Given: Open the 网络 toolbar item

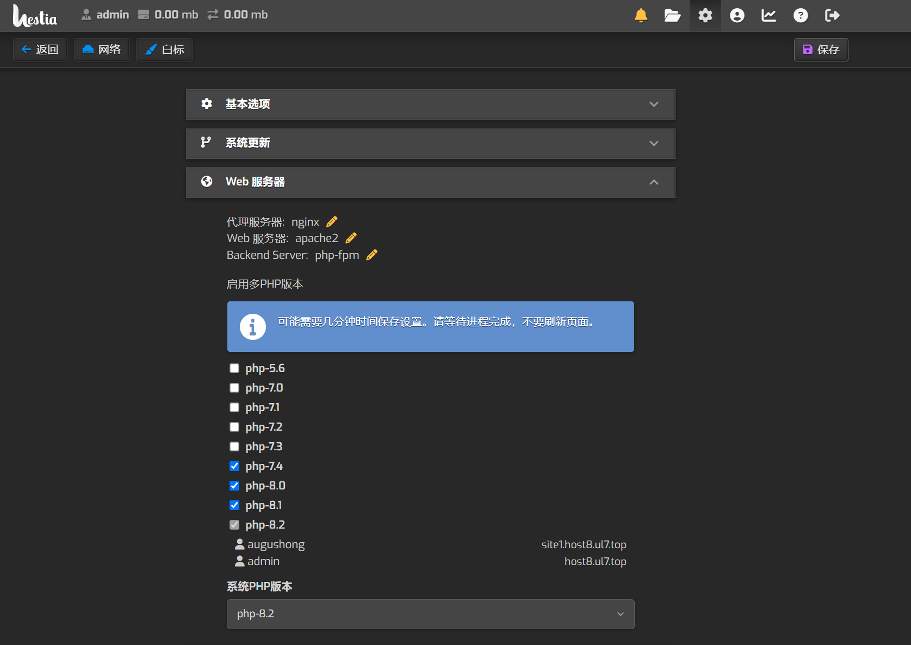Looking at the screenshot, I should pyautogui.click(x=102, y=49).
